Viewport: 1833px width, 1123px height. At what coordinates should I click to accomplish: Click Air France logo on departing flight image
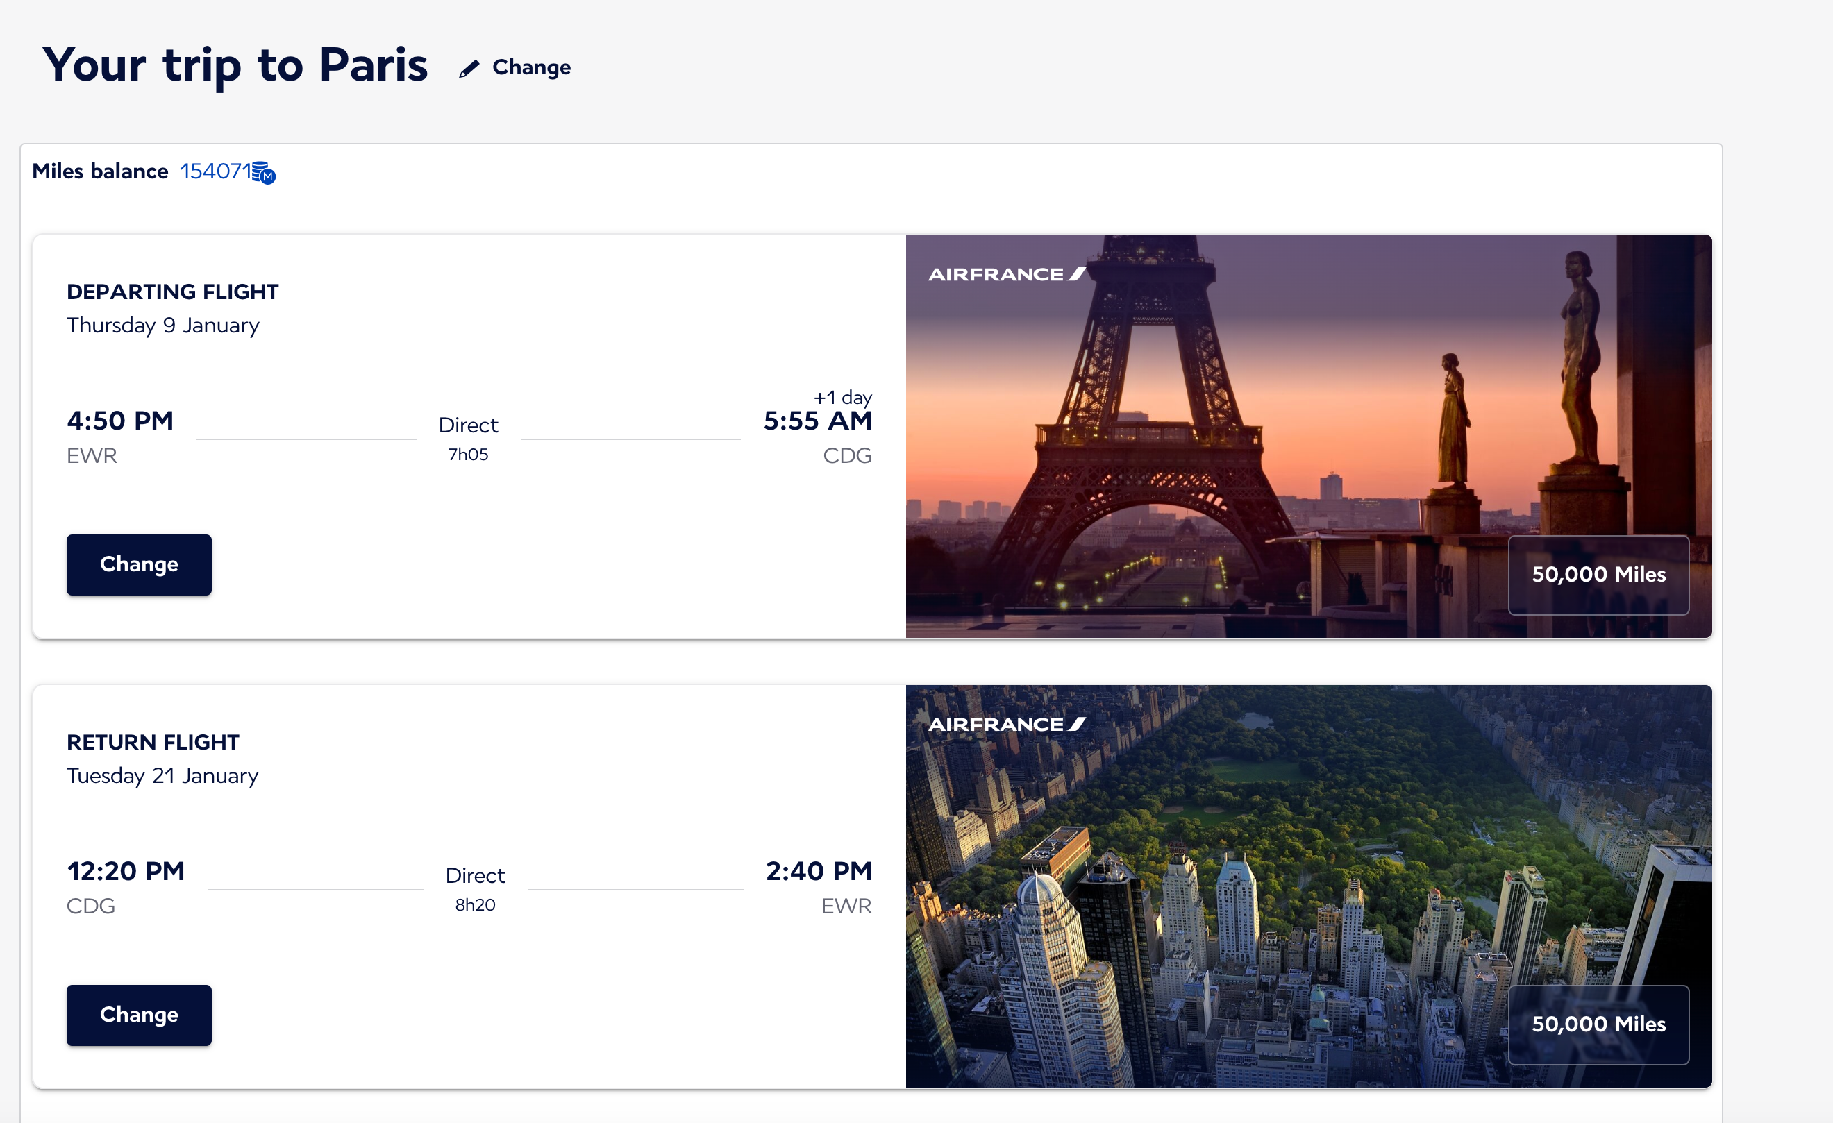pyautogui.click(x=1007, y=274)
